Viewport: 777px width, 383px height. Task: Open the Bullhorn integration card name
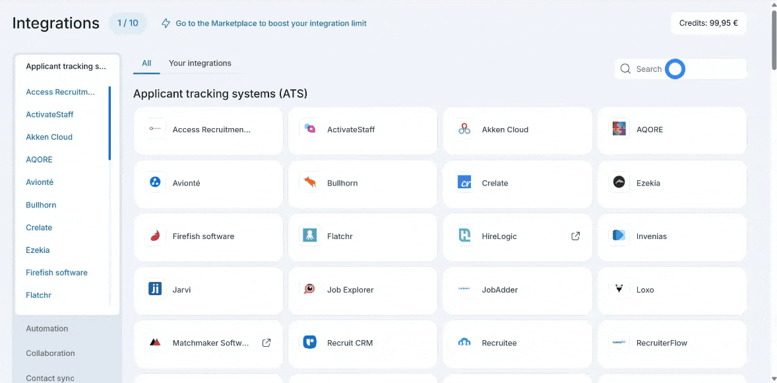point(342,183)
